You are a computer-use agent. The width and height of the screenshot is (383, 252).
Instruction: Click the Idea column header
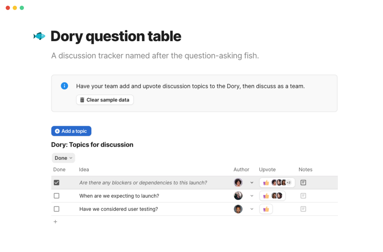pyautogui.click(x=84, y=170)
